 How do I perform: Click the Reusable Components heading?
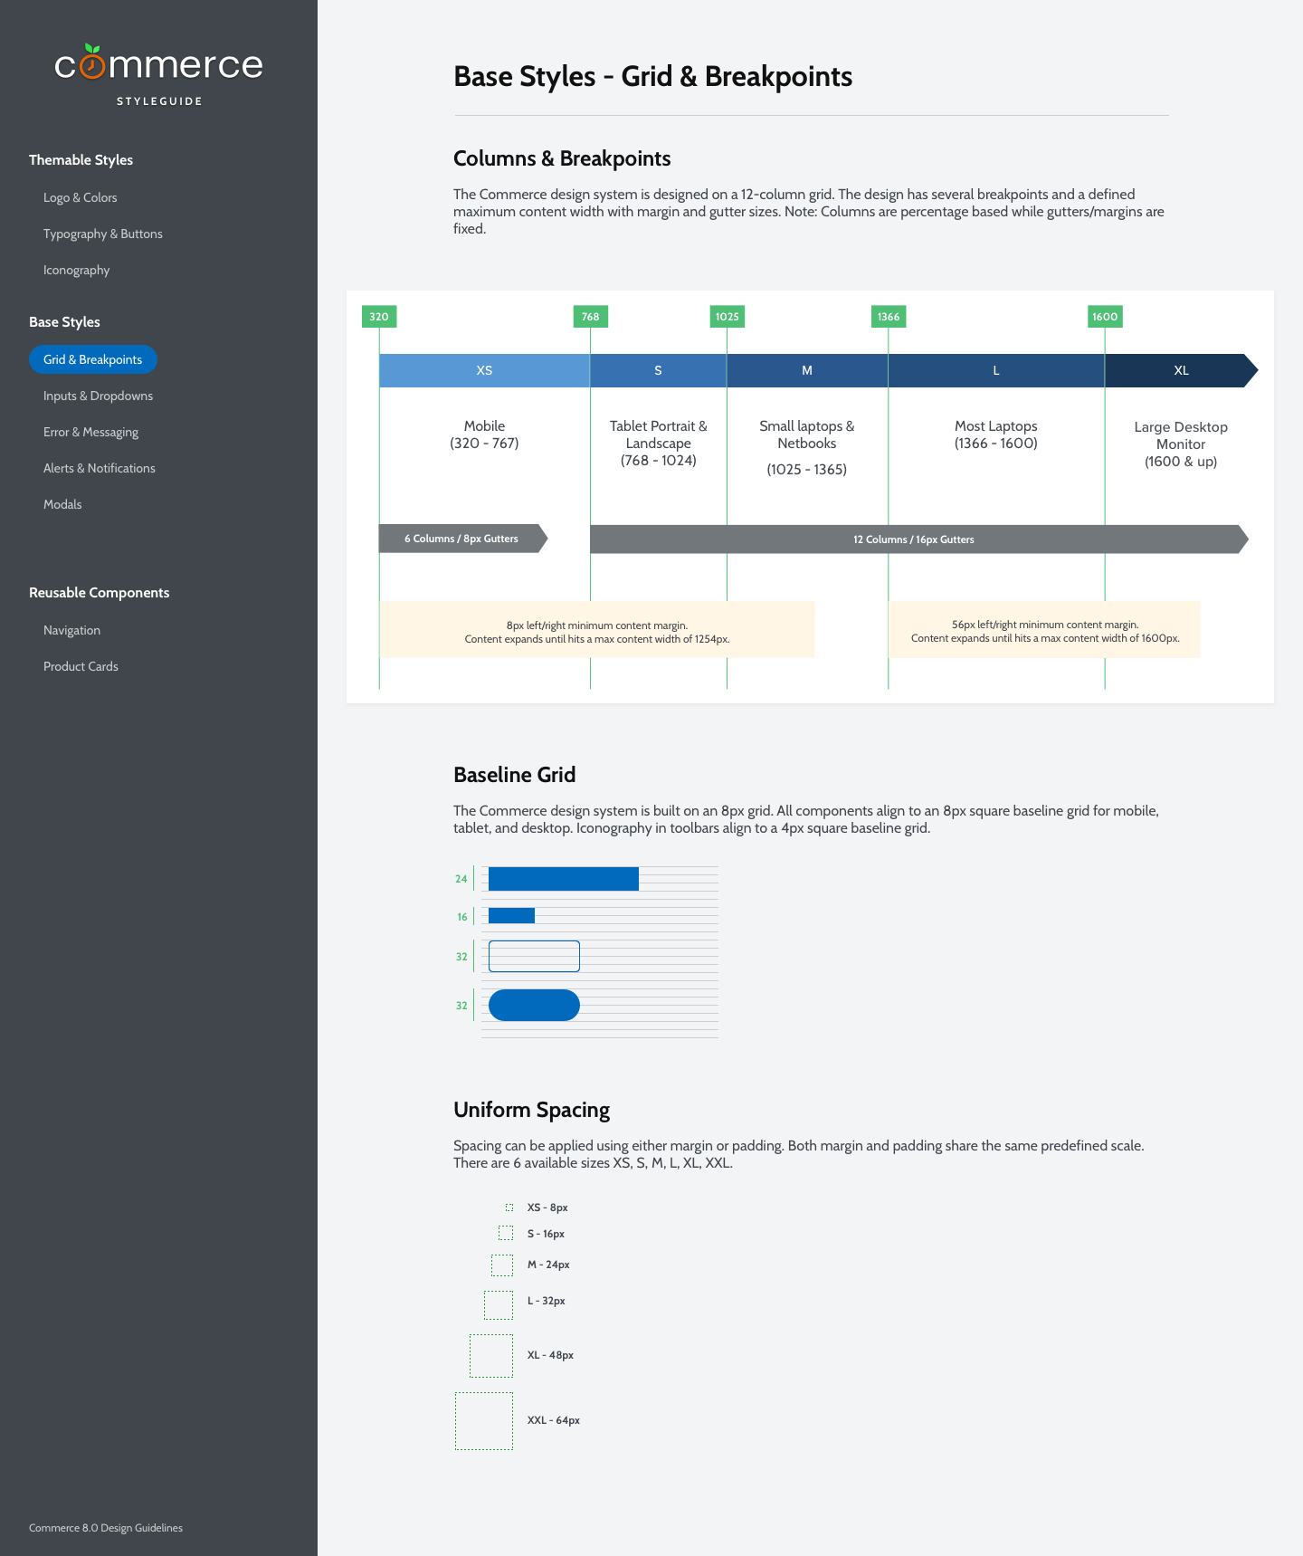click(99, 592)
